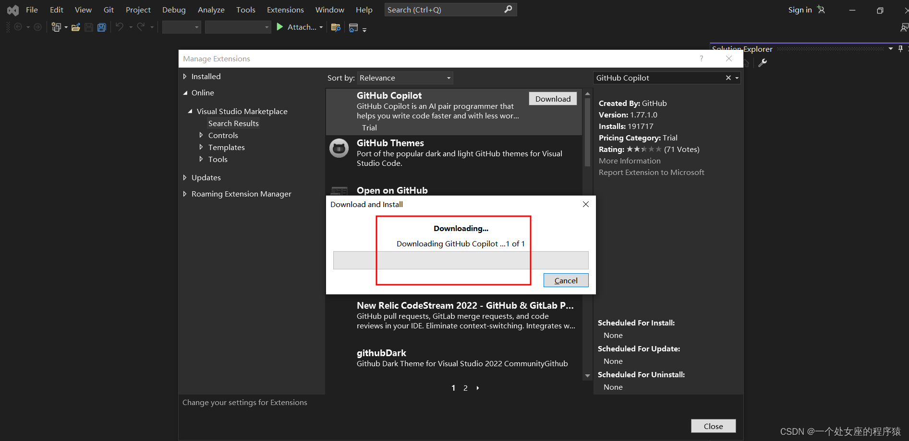909x441 pixels.
Task: Open the More Information link
Action: click(x=630, y=161)
